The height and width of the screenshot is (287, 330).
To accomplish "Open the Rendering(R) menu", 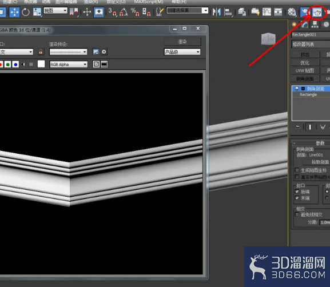I will click(91, 2).
